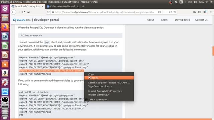Go back using the browser back arrow
Image resolution: width=214 pixels, height=120 pixels.
[13, 12]
